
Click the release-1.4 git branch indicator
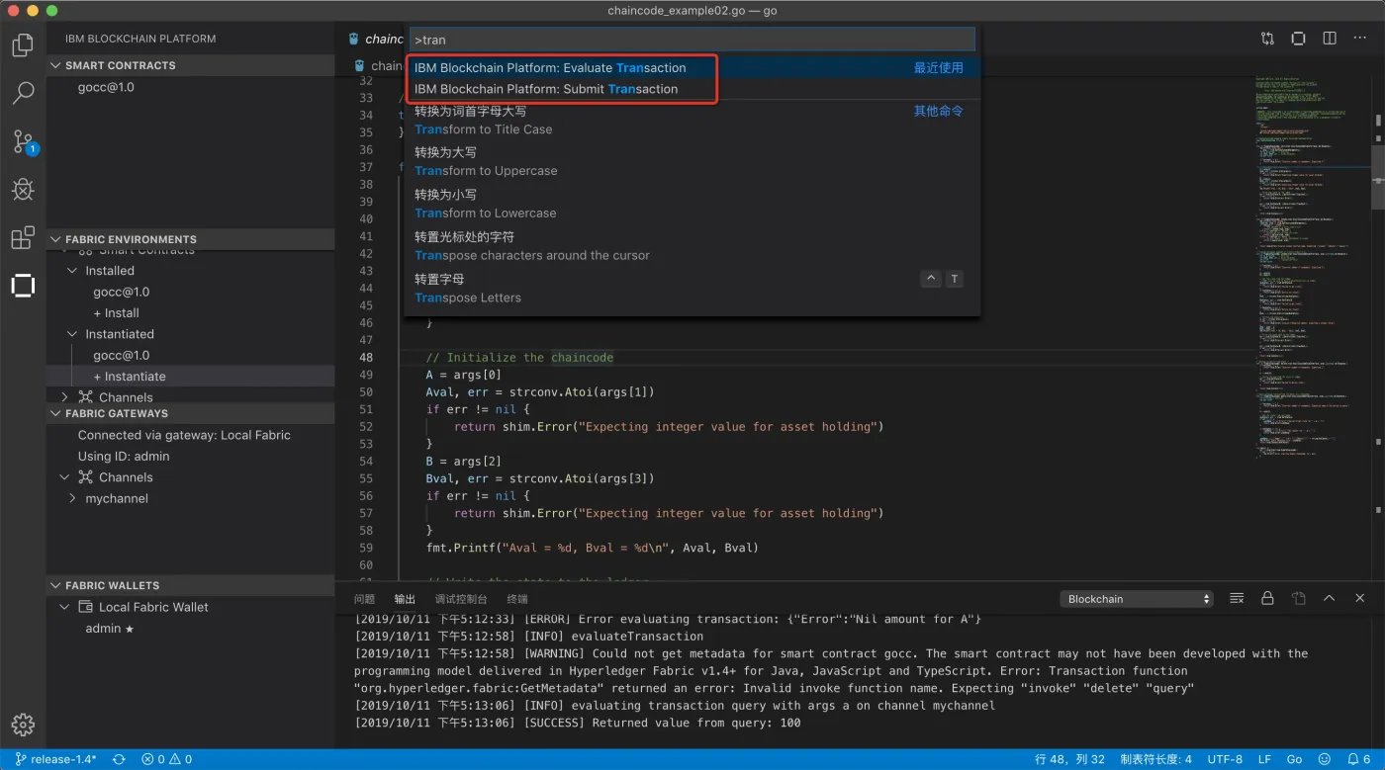pyautogui.click(x=55, y=759)
